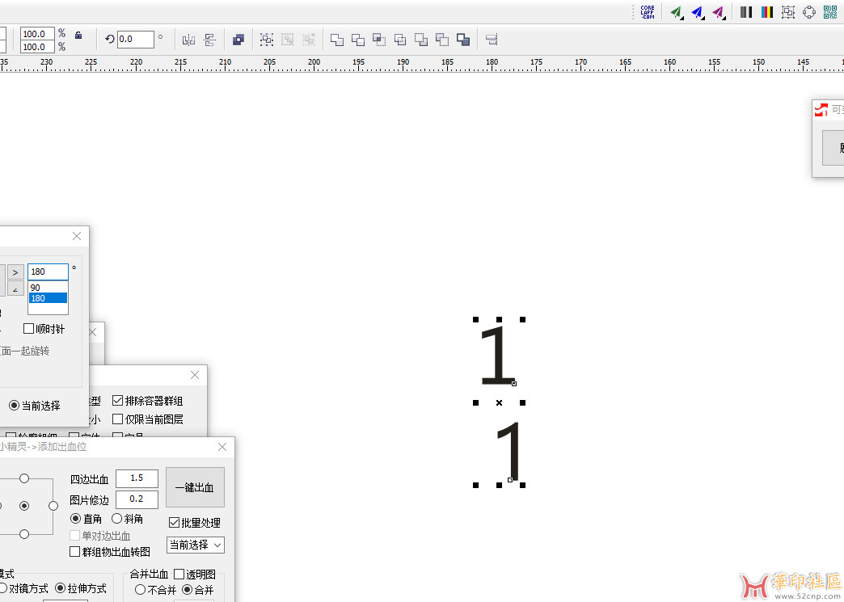The width and height of the screenshot is (844, 602).
Task: Click the lower scale percent field 100.0
Action: click(37, 47)
